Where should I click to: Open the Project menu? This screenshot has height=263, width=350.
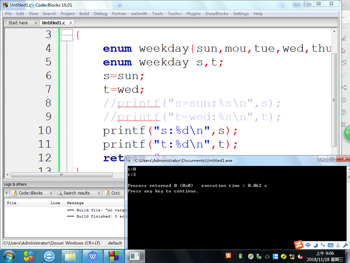68,14
